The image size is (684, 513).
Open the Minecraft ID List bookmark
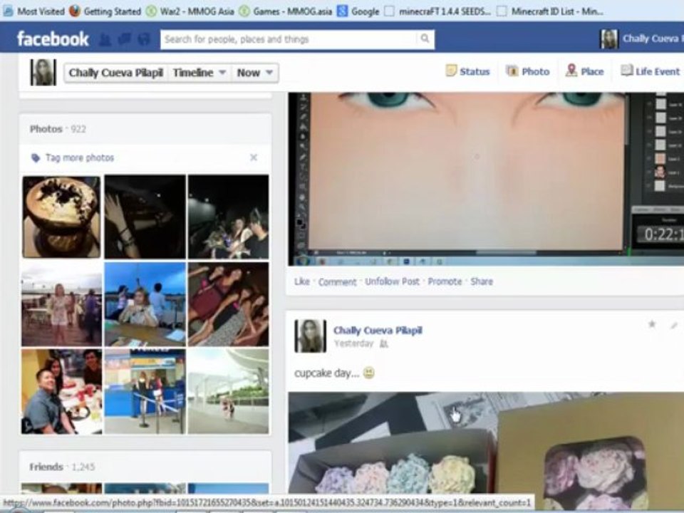(x=551, y=11)
